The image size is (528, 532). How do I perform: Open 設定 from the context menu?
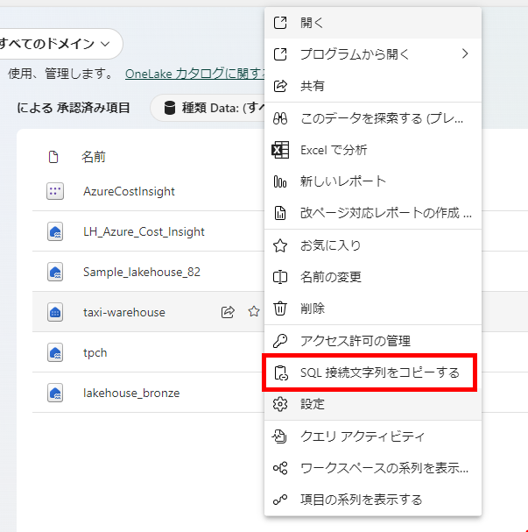click(373, 404)
